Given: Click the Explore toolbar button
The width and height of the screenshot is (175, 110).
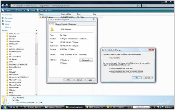Looking at the screenshot, I should click(31, 10).
